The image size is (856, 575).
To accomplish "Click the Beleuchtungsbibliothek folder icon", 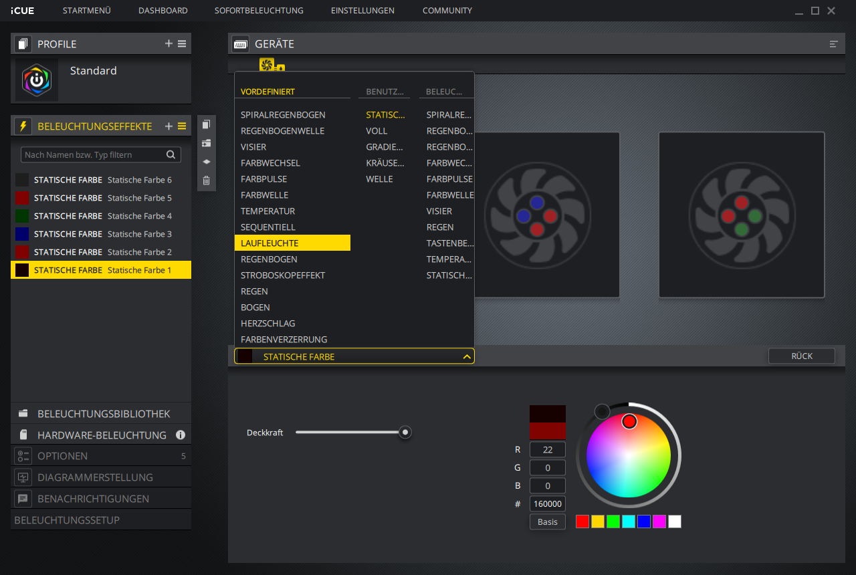I will (23, 414).
